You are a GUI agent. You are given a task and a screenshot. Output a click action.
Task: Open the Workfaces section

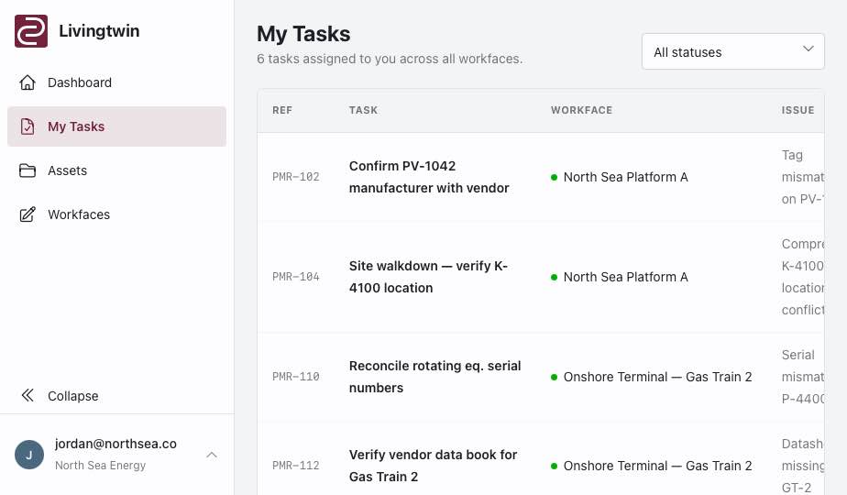point(116,214)
